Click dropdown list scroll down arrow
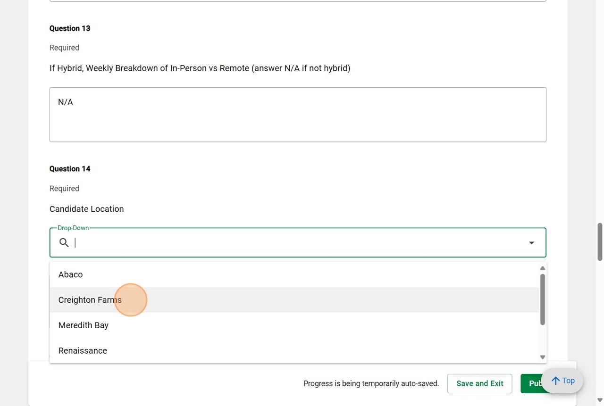 [x=542, y=357]
